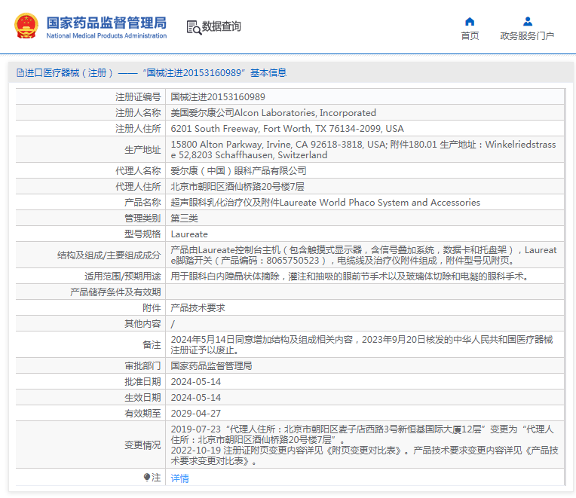Click the 其他内容 label

click(x=142, y=323)
